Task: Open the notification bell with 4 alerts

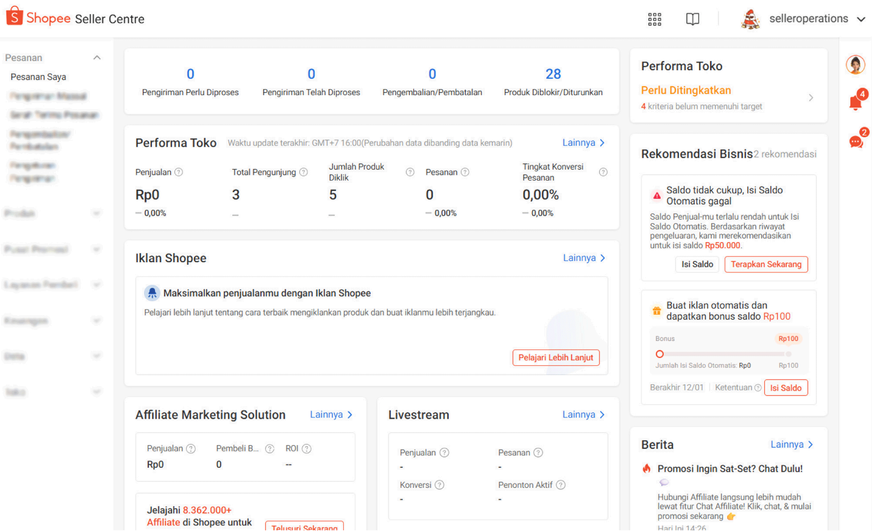Action: 856,101
